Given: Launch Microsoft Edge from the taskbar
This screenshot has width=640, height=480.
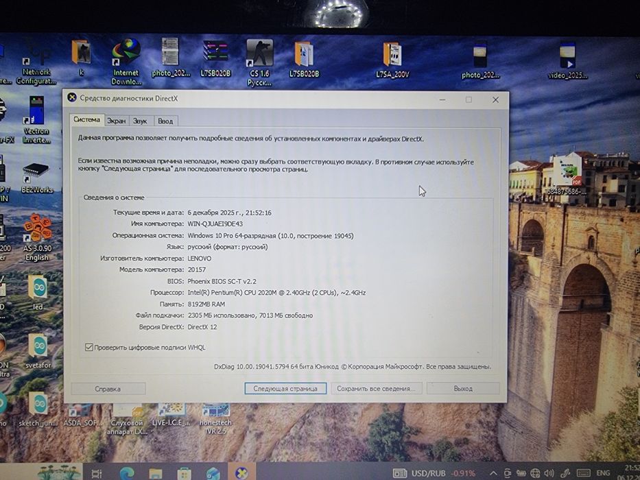Looking at the screenshot, I should click(x=127, y=473).
